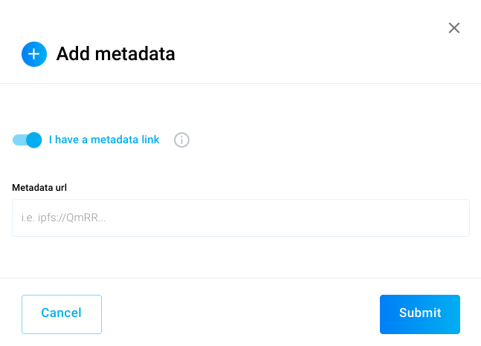Click the ipfs placeholder text box
This screenshot has height=346, width=481.
241,218
